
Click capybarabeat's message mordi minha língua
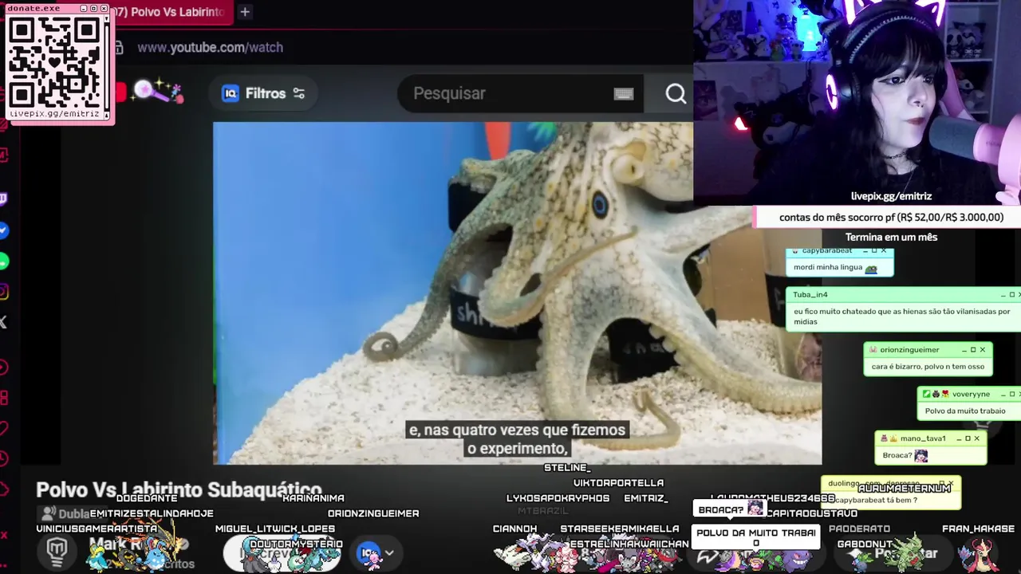[x=827, y=267]
